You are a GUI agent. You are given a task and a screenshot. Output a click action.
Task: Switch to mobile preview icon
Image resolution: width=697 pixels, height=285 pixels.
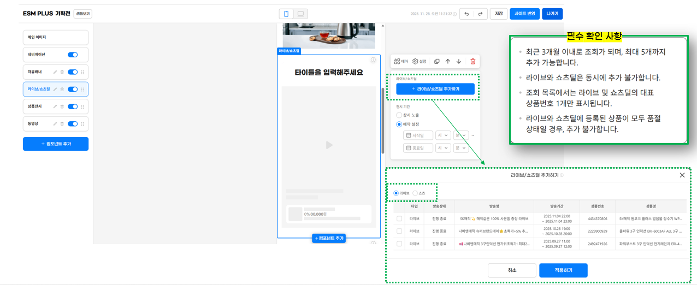tap(286, 14)
